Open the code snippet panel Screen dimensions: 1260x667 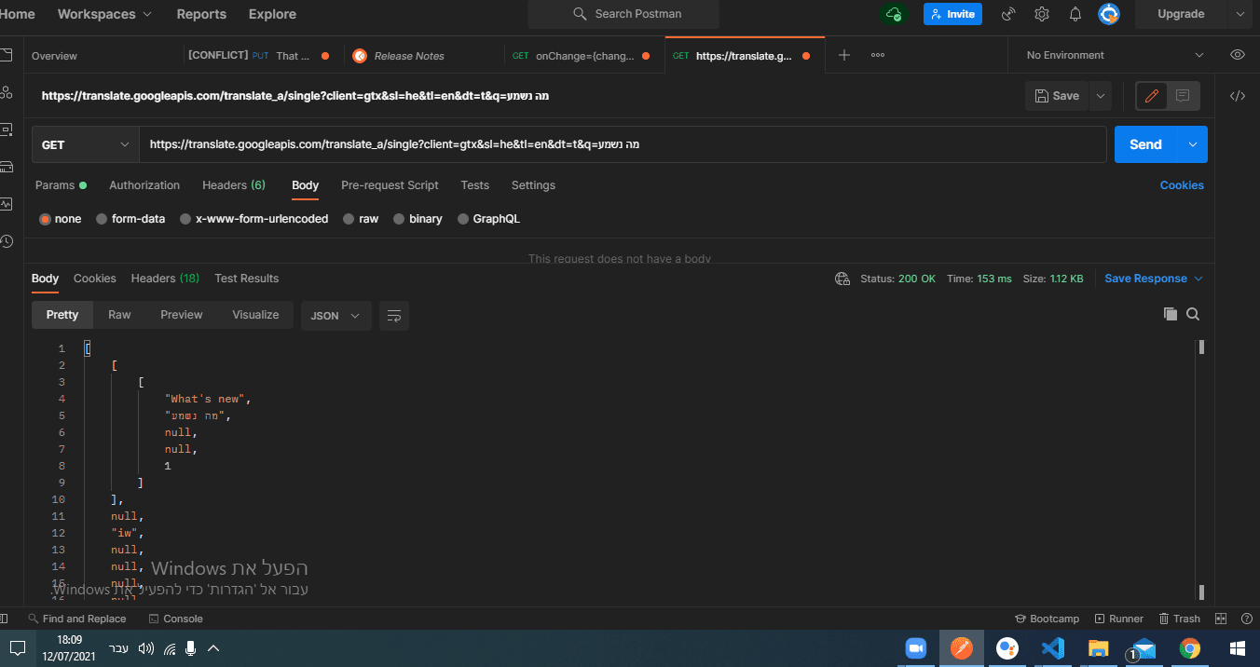[x=1238, y=96]
